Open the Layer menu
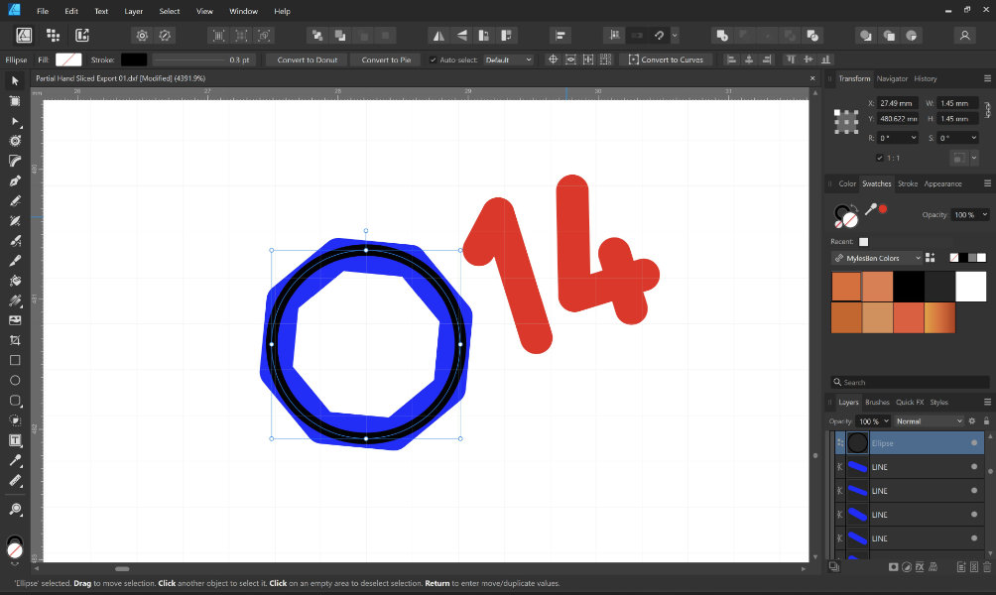 coord(133,11)
